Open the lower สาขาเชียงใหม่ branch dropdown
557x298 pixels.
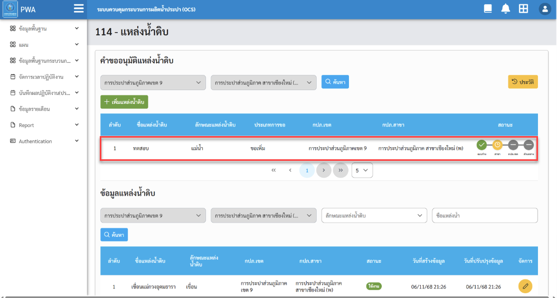point(263,215)
